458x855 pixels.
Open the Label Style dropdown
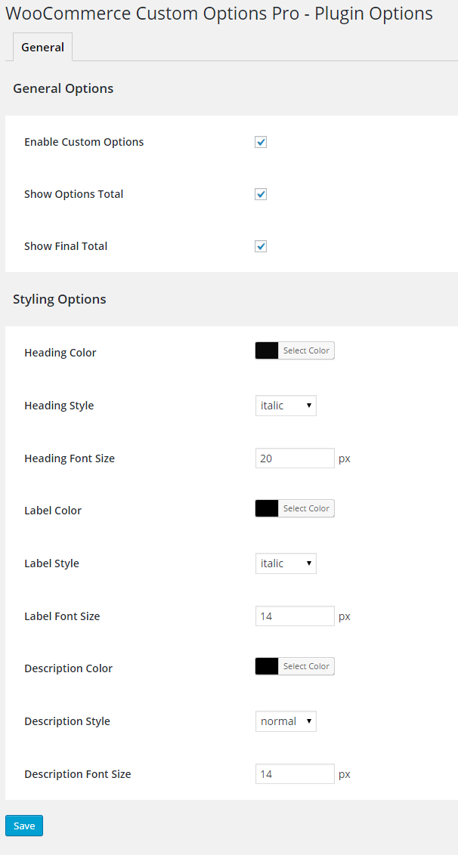(x=286, y=563)
